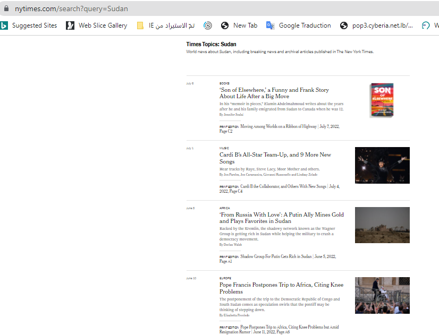Screen dimensions: 439x335
Task: Open the Web Slice Gallery bookmark
Action: [97, 25]
